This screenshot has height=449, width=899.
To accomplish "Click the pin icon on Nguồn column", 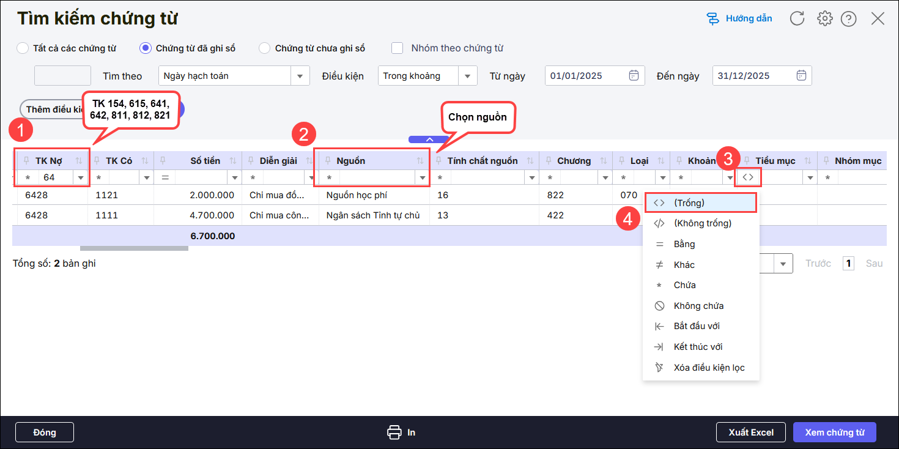I will coord(327,161).
